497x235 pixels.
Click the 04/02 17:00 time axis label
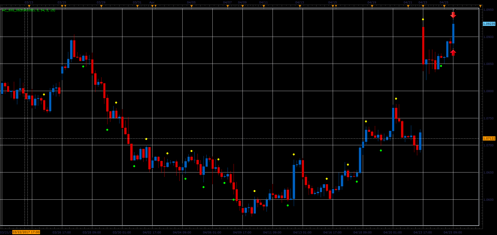click(x=152, y=232)
